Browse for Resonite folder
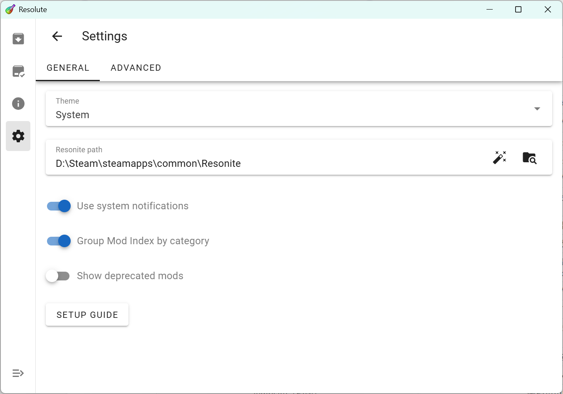This screenshot has height=394, width=563. click(529, 157)
